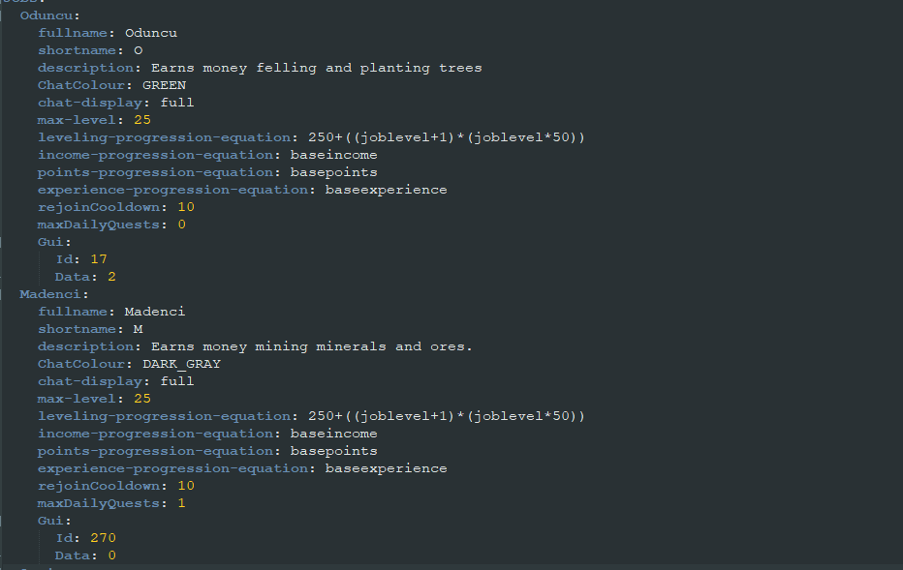Click the rejoinCooldown value "10" in Madenci block
Viewport: 903px width, 570px height.
click(x=186, y=486)
